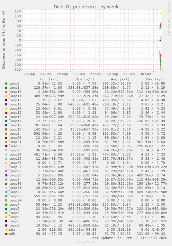
Task: Click the loop0 green legend swatch
Action: click(6, 84)
